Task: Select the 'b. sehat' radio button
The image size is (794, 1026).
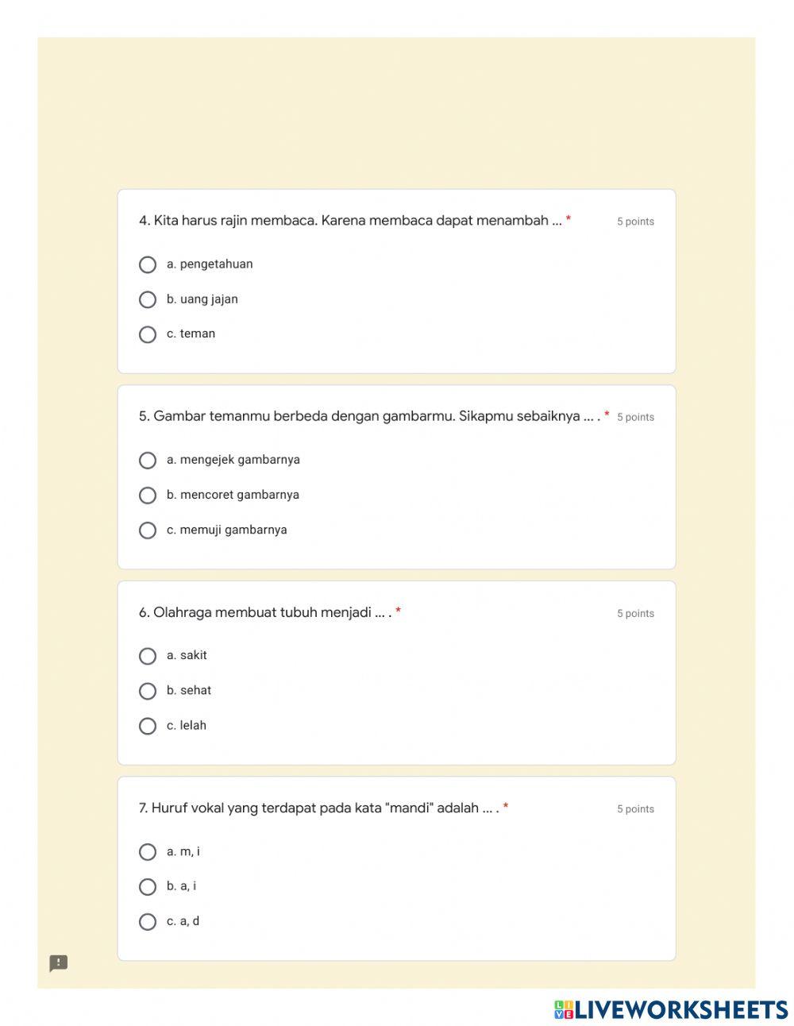Action: 148,691
